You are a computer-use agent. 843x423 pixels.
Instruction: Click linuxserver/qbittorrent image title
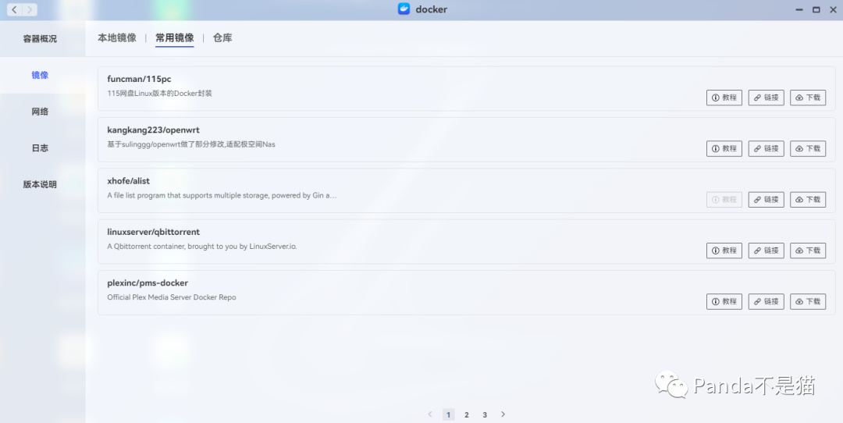pos(153,233)
